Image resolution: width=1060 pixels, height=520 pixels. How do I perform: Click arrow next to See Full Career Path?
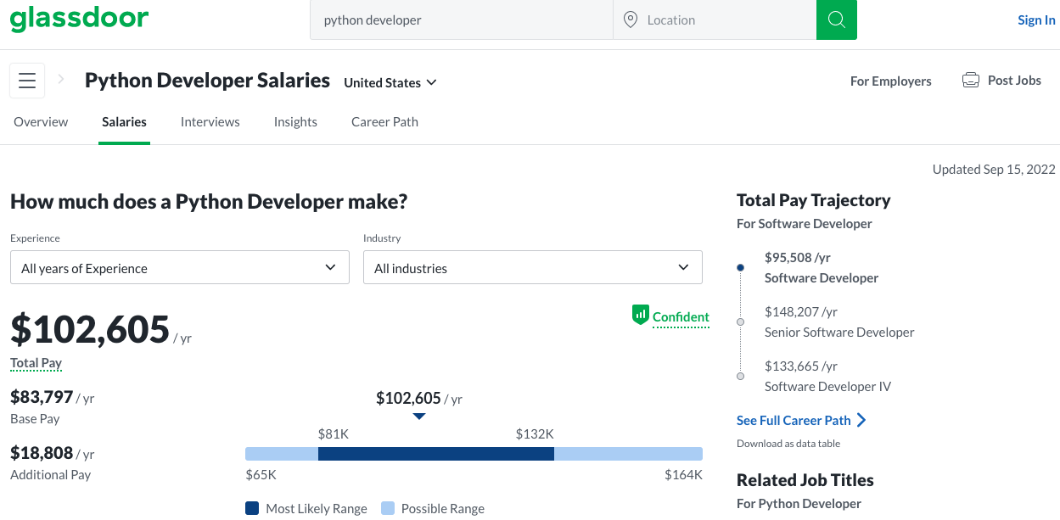coord(861,420)
